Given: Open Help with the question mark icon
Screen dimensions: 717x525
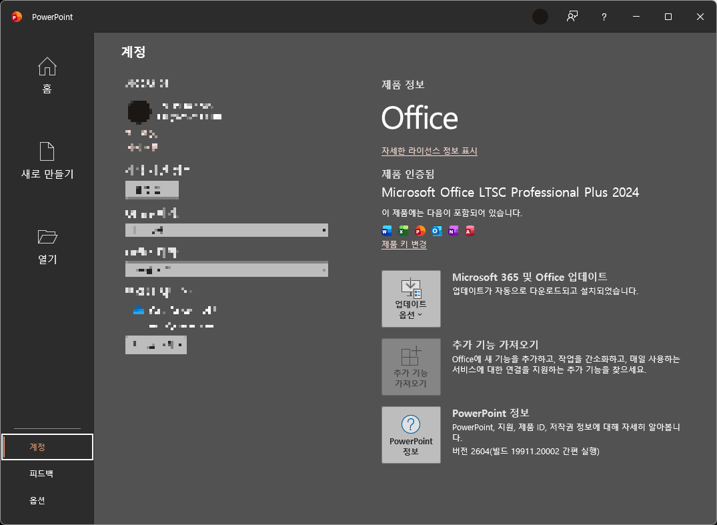Looking at the screenshot, I should point(604,17).
